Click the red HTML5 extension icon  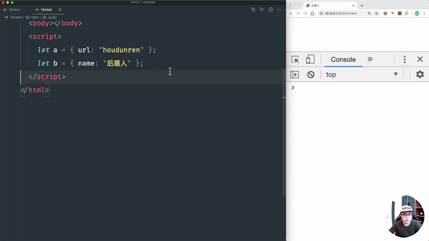click(x=407, y=13)
